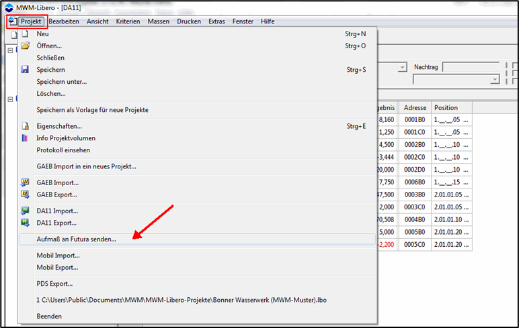519x328 pixels.
Task: Expand the combo box below Nachtrag field
Action: [494, 79]
